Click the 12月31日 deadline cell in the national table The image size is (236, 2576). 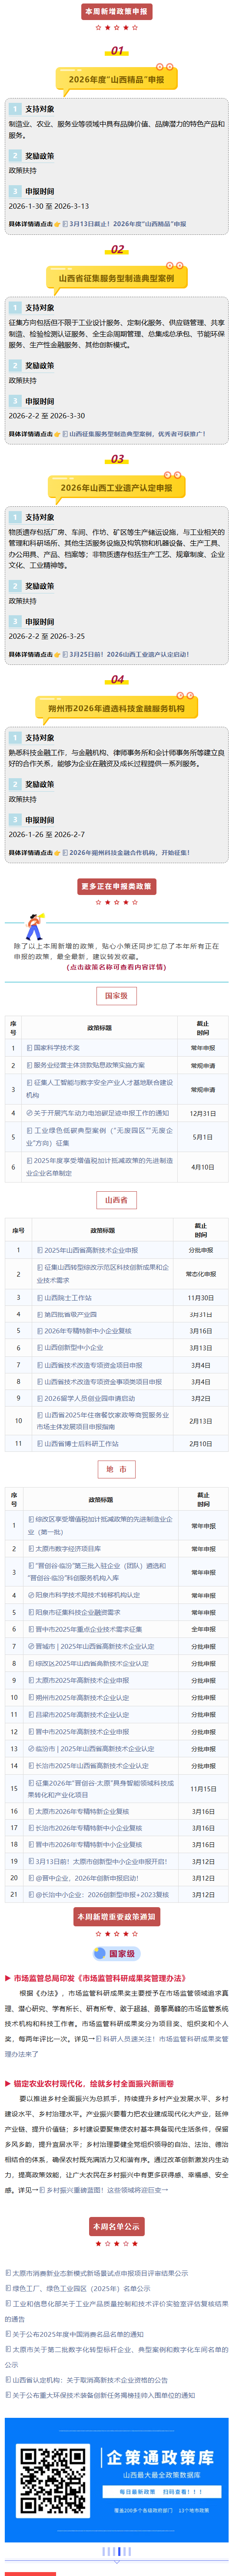coord(202,1113)
